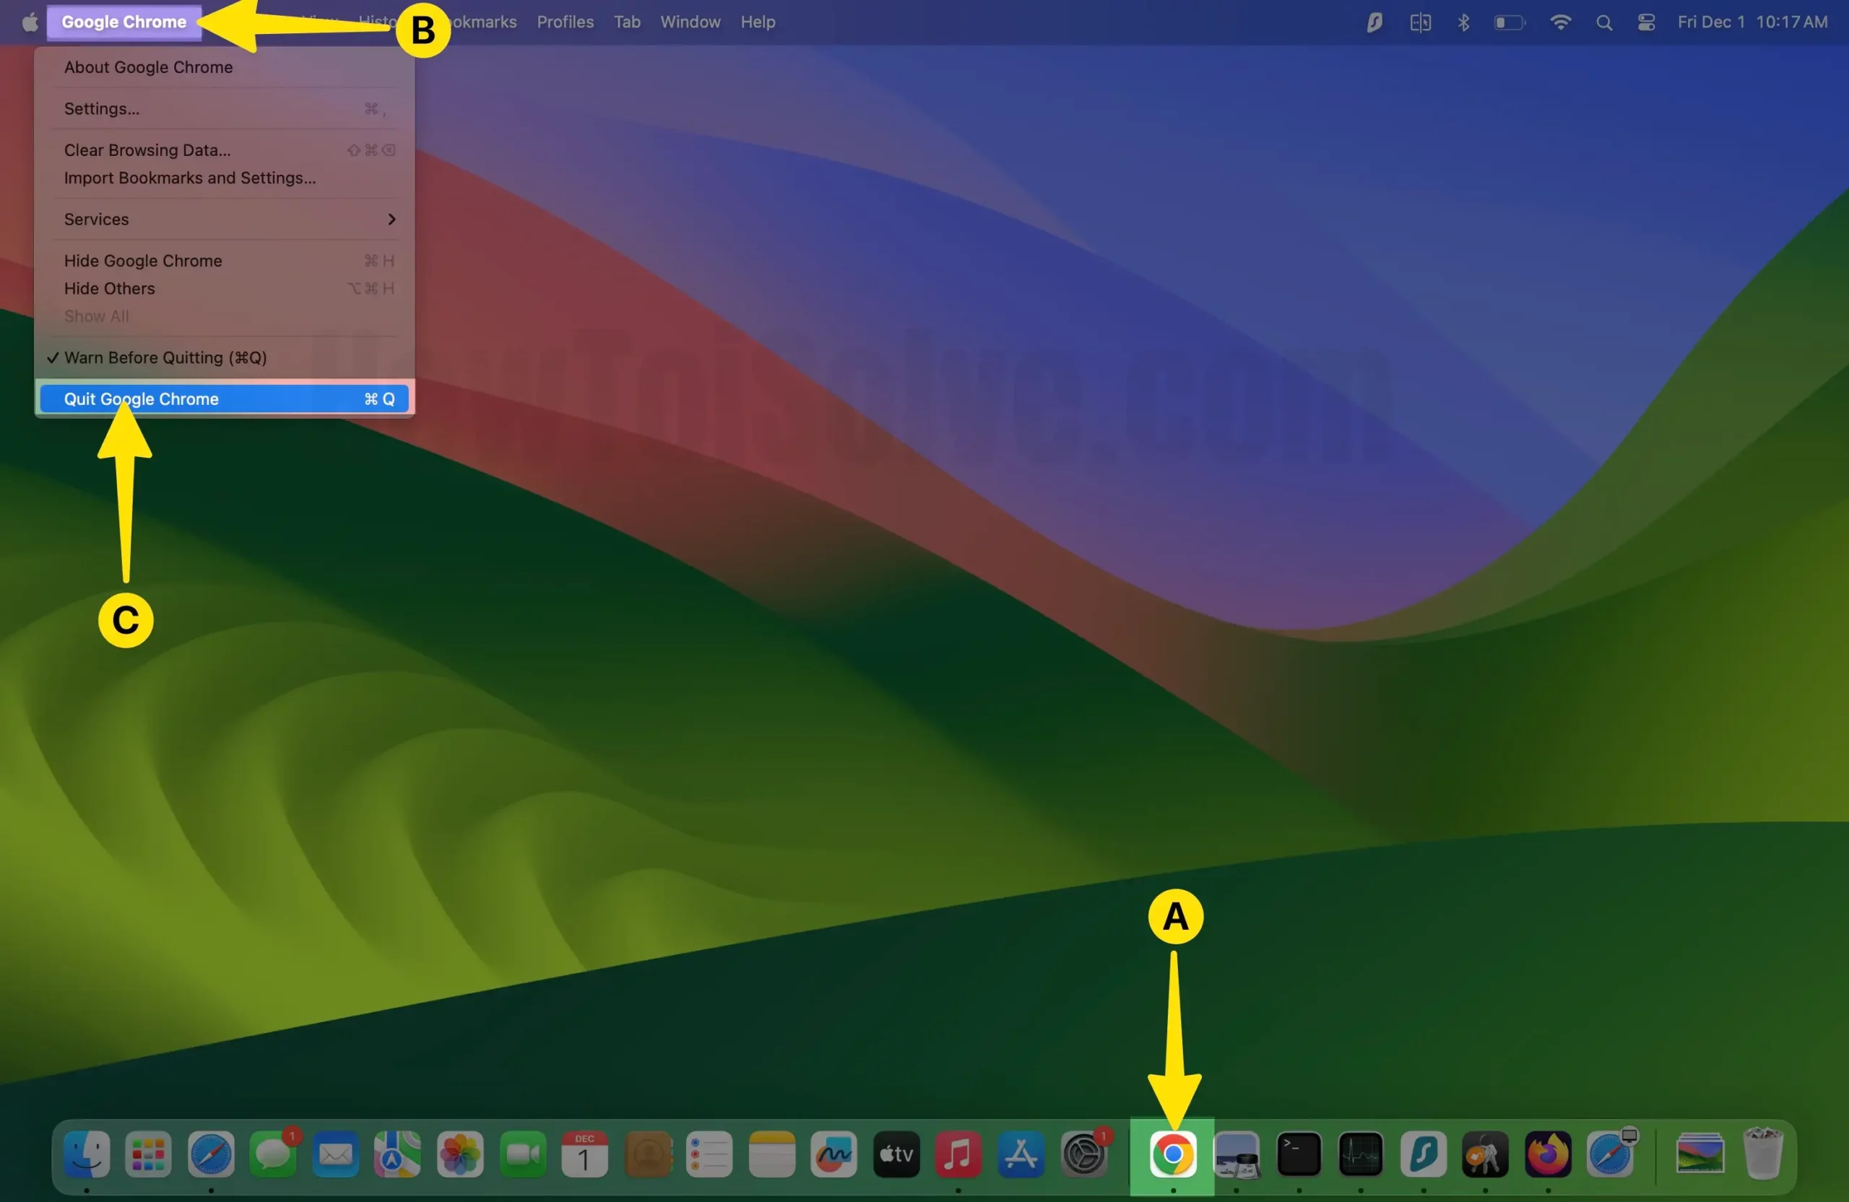Open the Apple menu
Screen dimensions: 1849x1202
pos(30,22)
